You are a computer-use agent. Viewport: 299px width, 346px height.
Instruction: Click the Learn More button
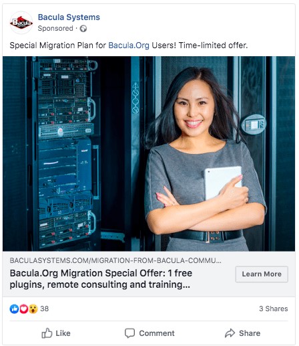click(x=262, y=274)
